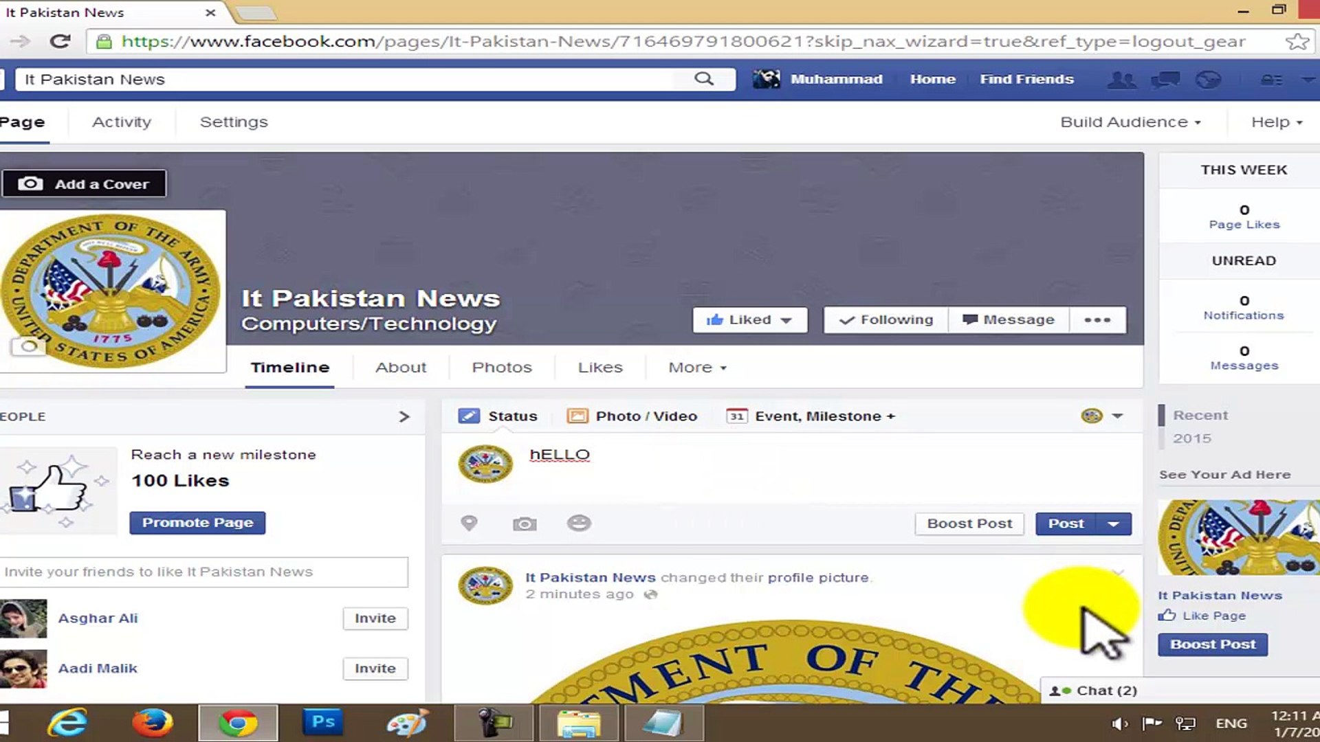Open messages icon in blue header

tap(1165, 80)
